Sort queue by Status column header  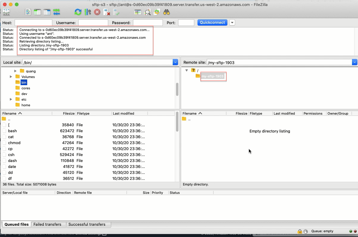(x=191, y=193)
